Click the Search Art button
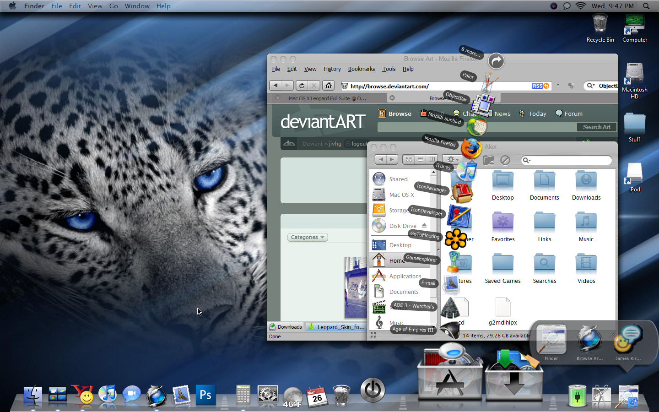 pos(597,127)
